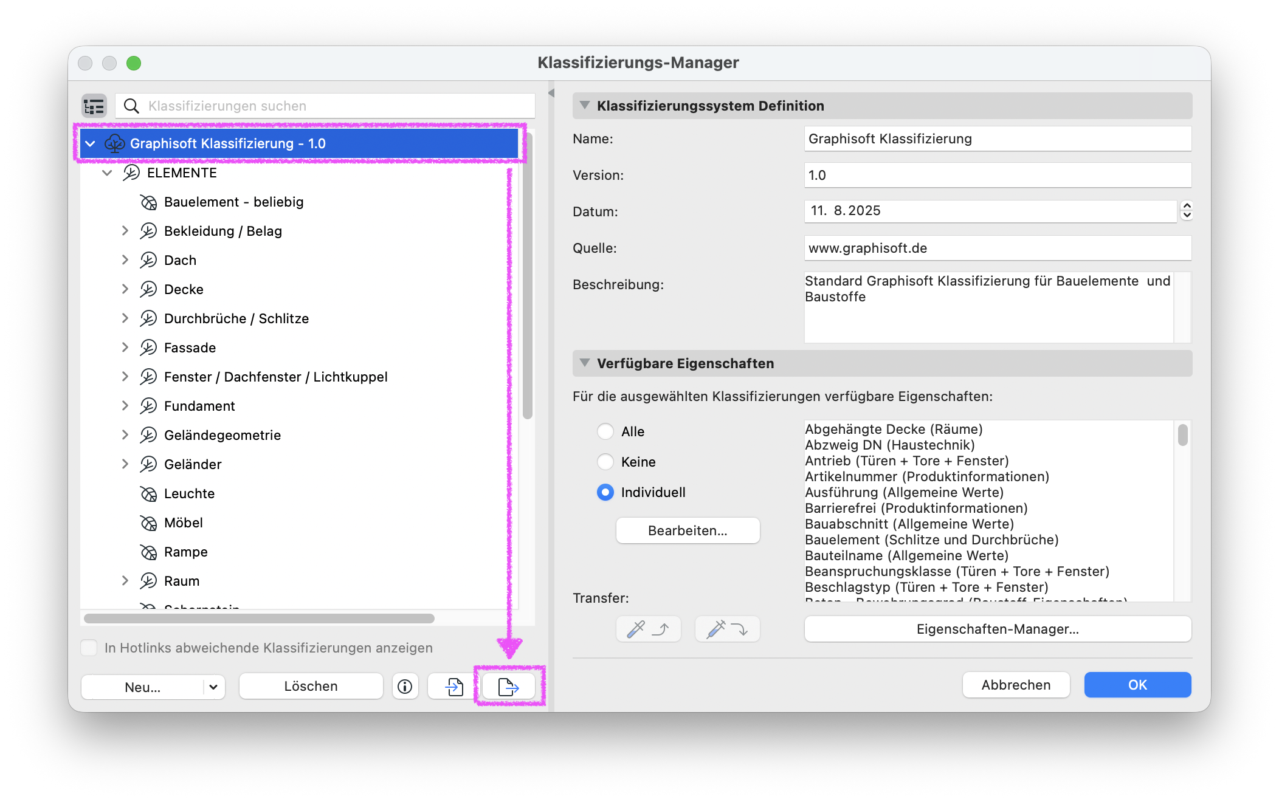
Task: Click the Bekleidung / Belag branch icon
Action: 148,231
